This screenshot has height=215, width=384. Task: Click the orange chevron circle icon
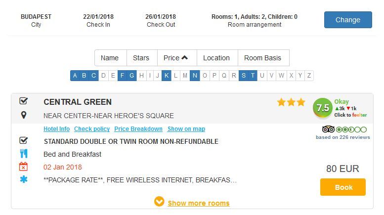159,201
